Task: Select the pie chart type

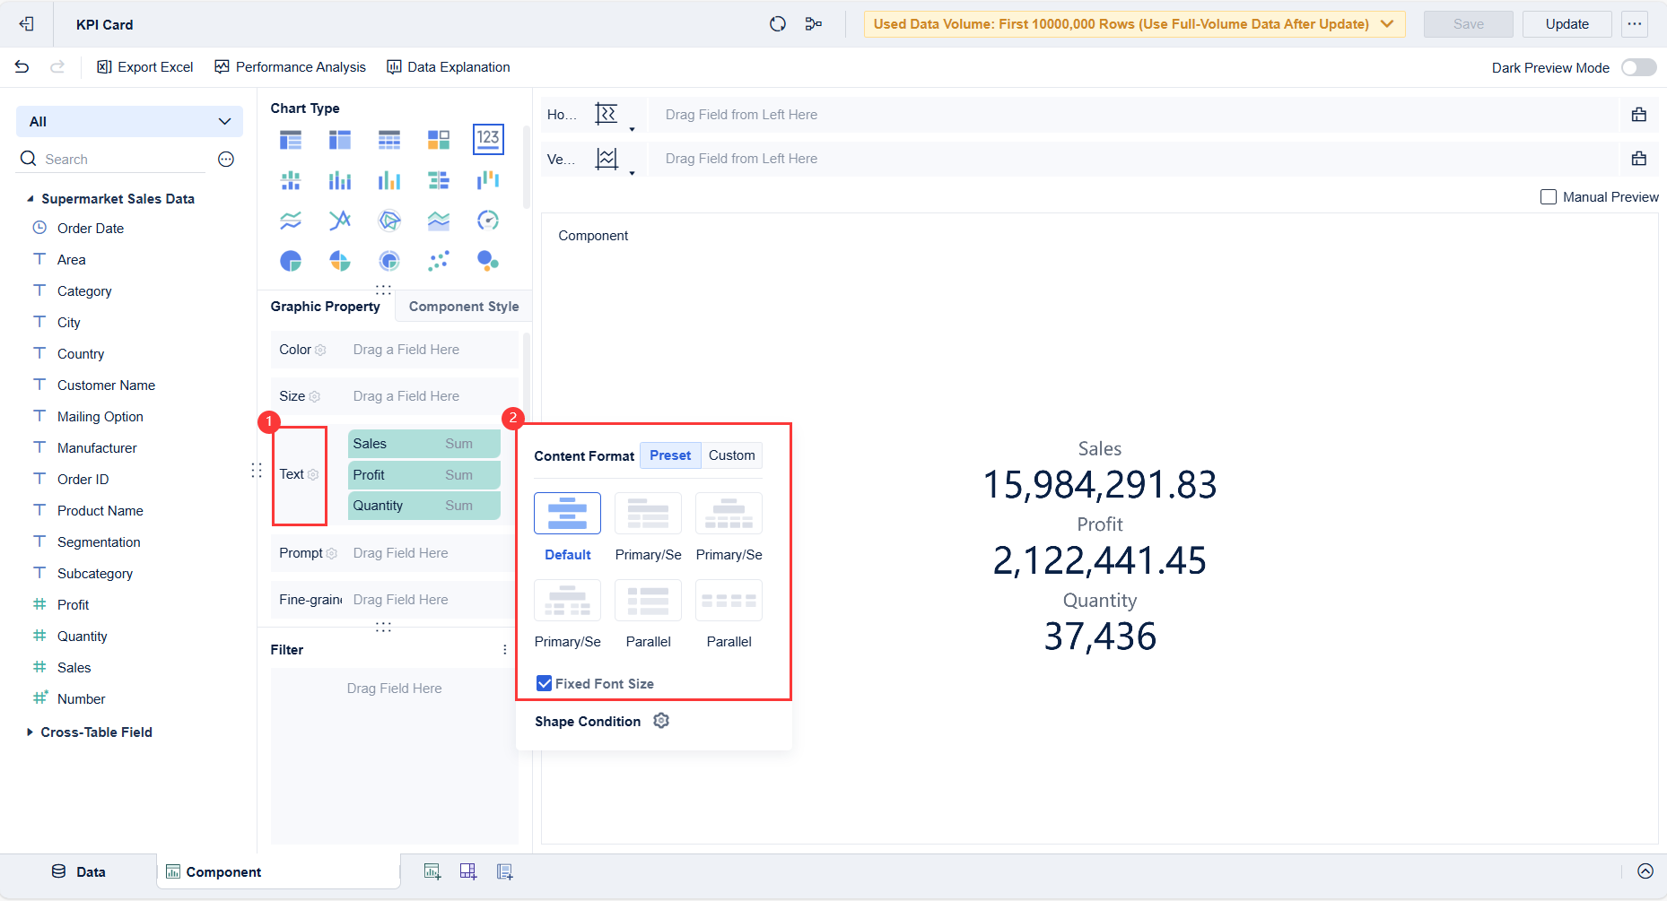Action: tap(291, 261)
